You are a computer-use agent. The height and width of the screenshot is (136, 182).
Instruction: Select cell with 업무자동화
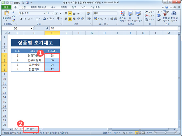click(34, 60)
